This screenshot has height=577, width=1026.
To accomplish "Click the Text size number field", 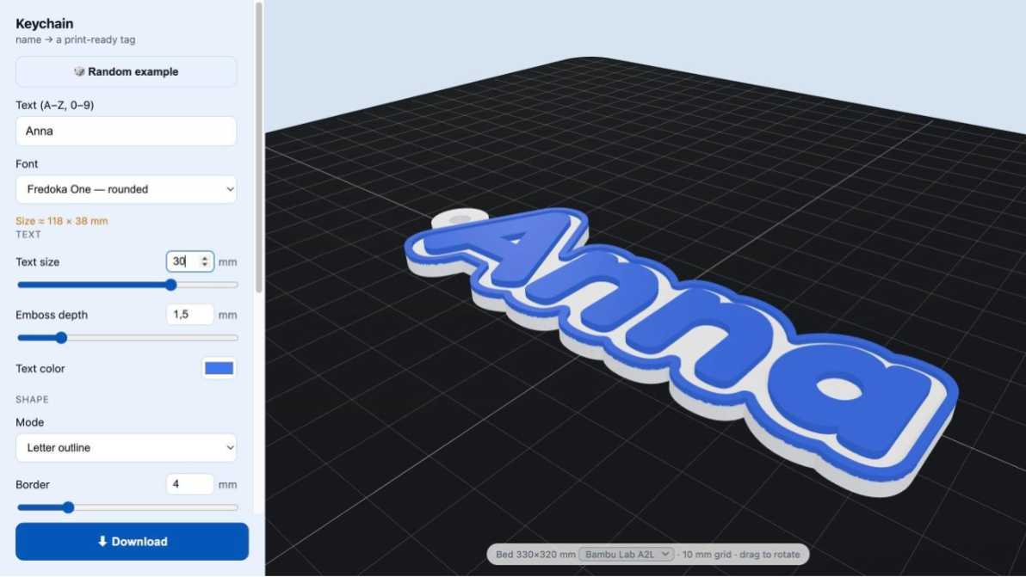I will 189,261.
